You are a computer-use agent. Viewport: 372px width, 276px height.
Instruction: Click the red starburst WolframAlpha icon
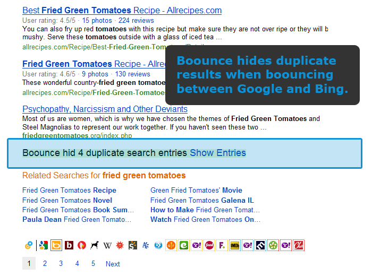(x=120, y=245)
